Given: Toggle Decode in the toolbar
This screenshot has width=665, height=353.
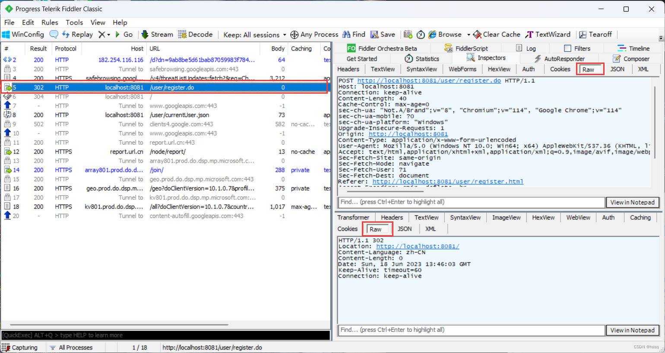Looking at the screenshot, I should (x=195, y=35).
